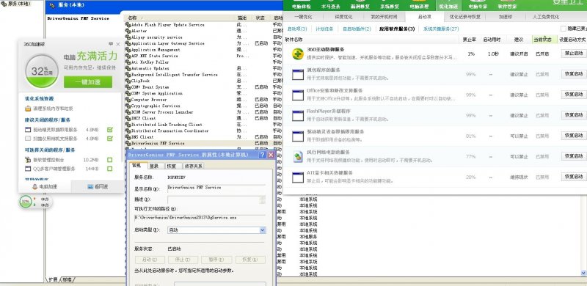The width and height of the screenshot is (587, 286).
Task: Open 漏洞修复 in 360 top navigation
Action: coord(360,5)
